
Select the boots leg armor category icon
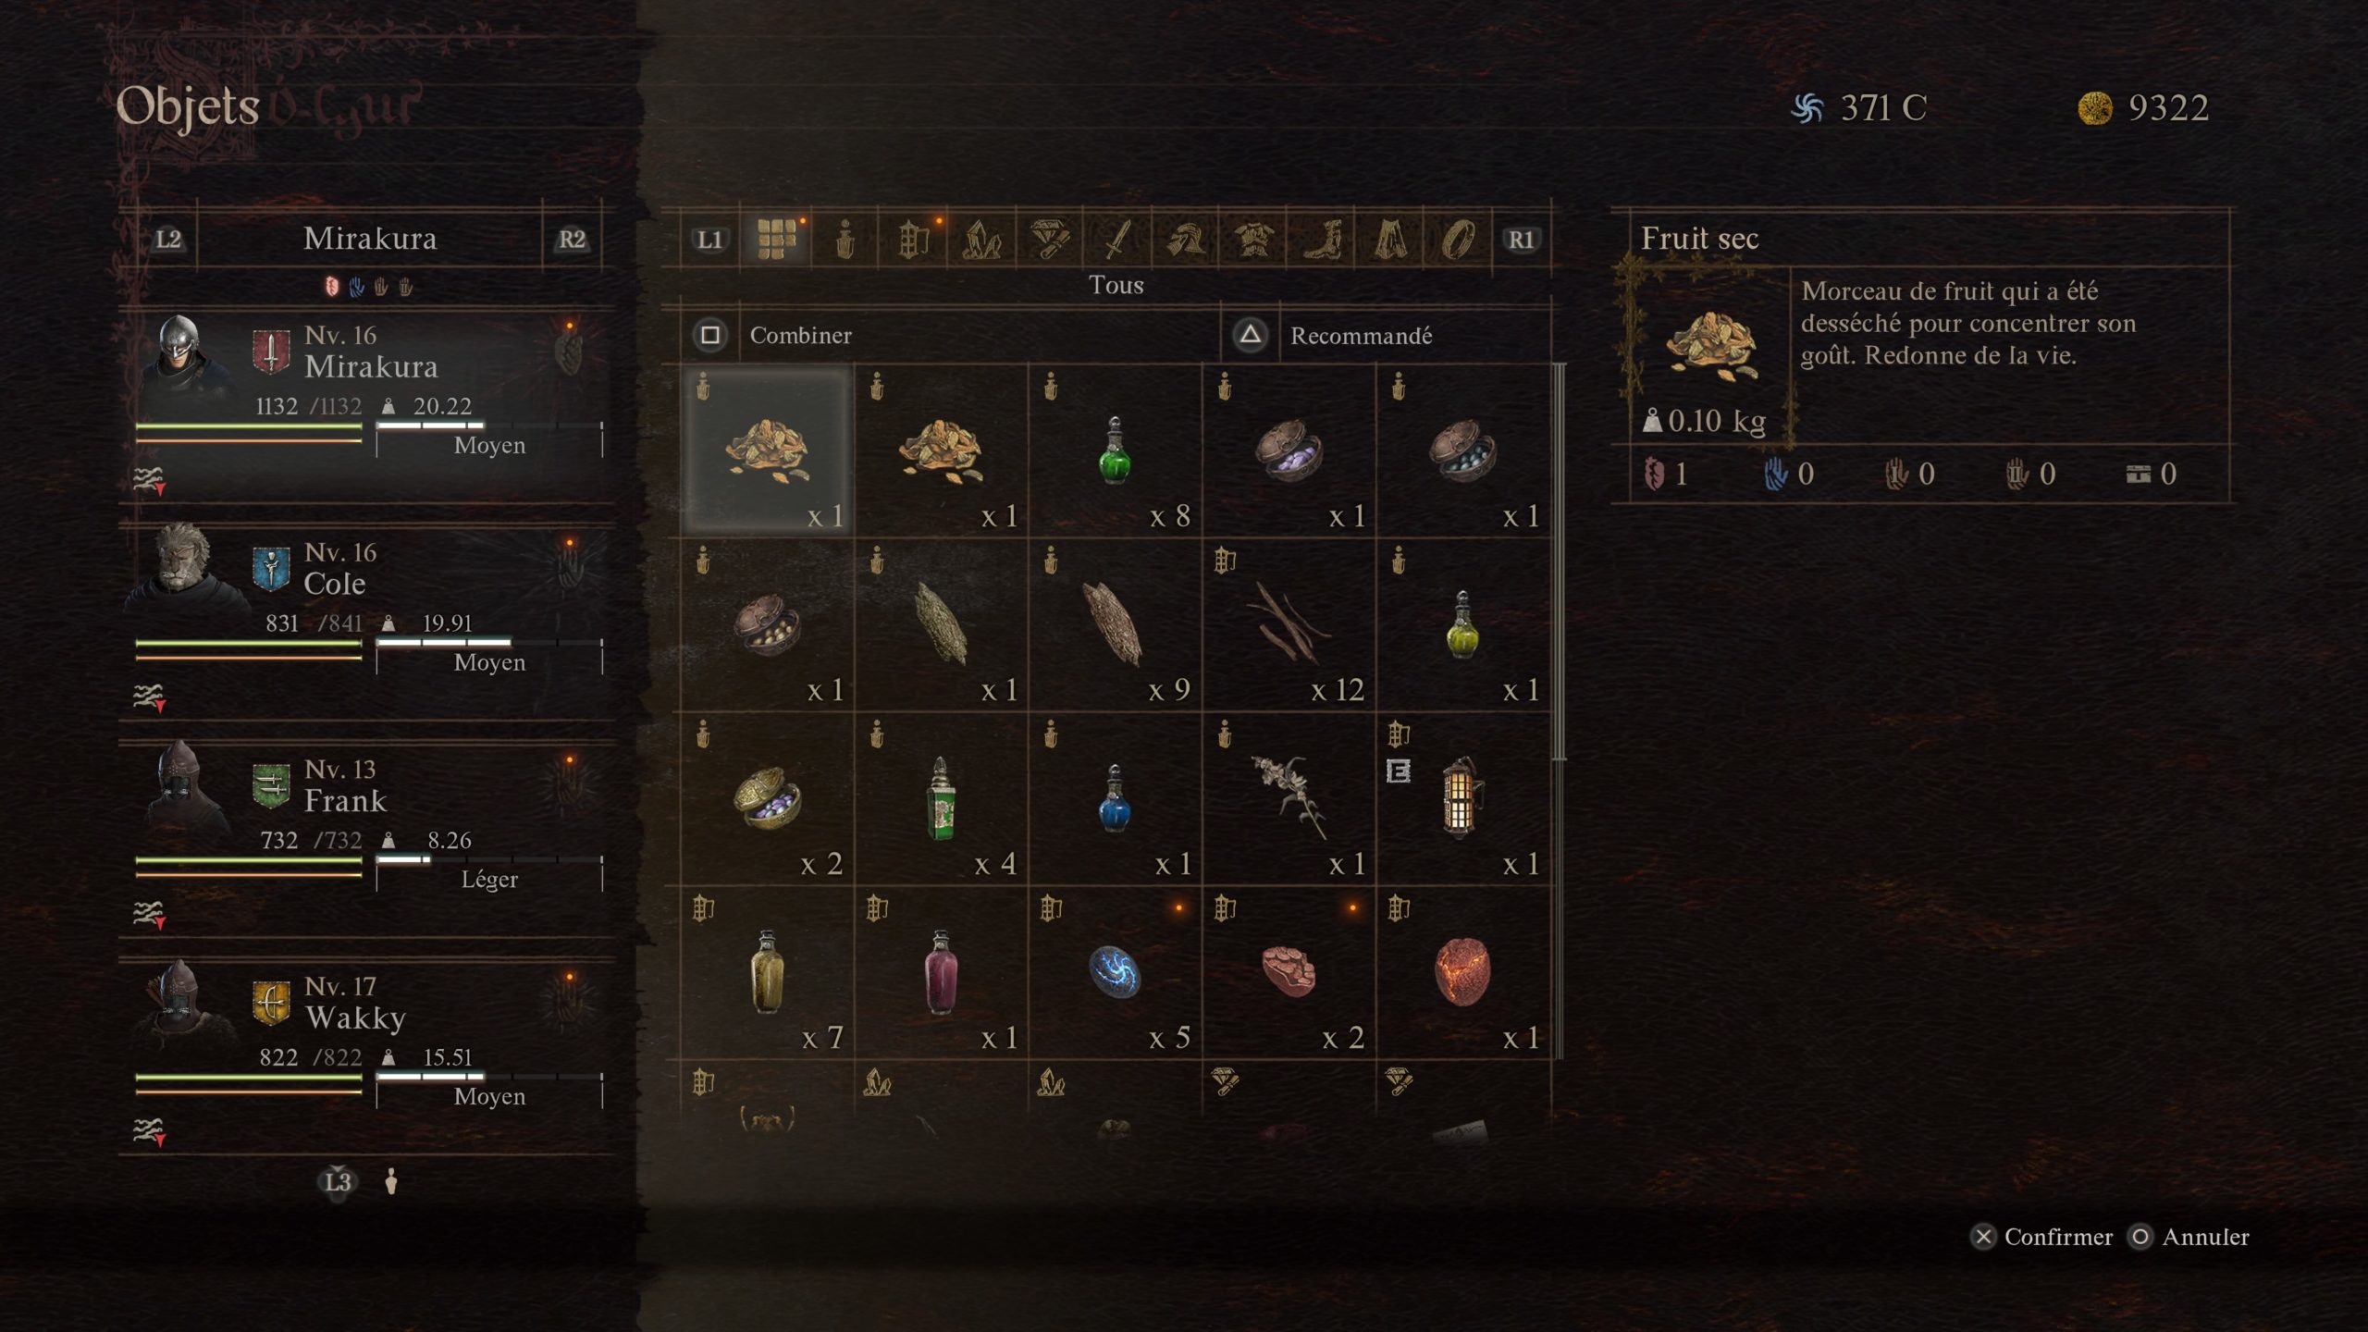click(1322, 240)
